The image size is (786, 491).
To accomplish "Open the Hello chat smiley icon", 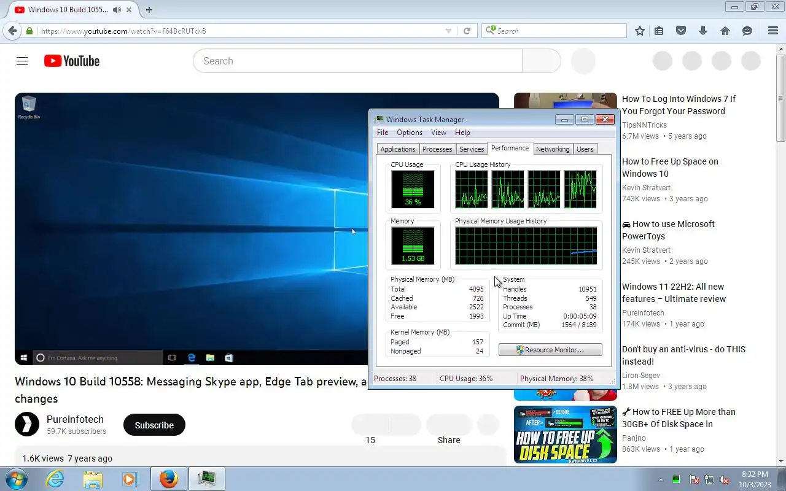I will tap(747, 31).
